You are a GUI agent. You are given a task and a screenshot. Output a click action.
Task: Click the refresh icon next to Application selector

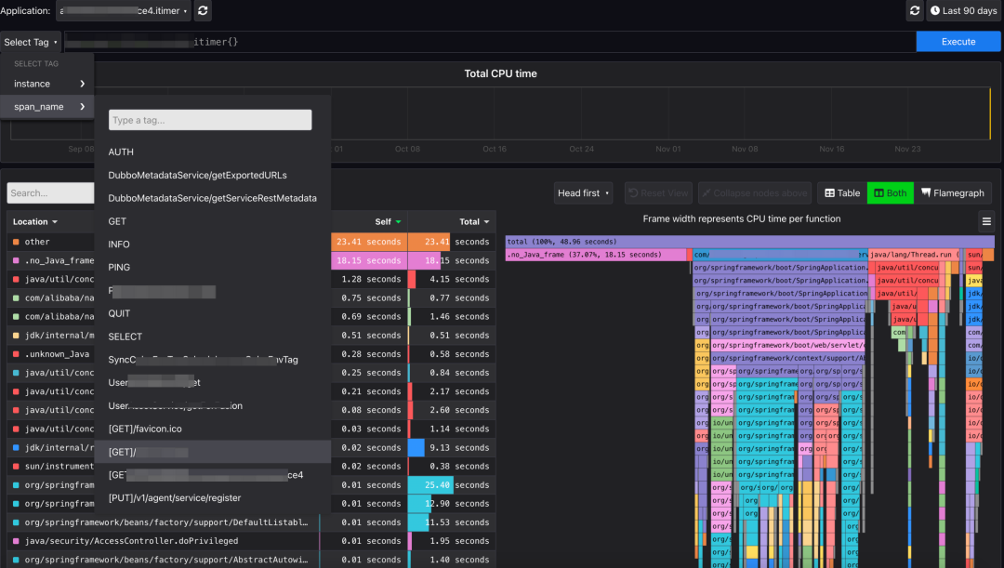(203, 11)
